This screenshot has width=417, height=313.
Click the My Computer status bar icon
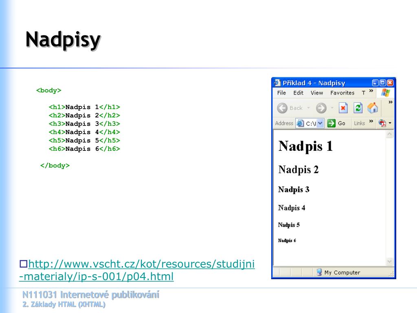[x=319, y=272]
